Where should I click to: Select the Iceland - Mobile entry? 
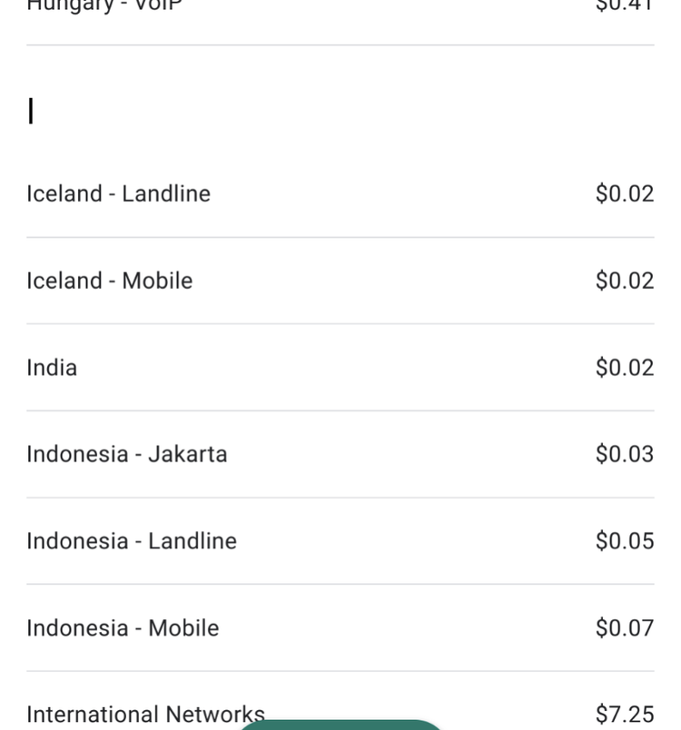(340, 281)
